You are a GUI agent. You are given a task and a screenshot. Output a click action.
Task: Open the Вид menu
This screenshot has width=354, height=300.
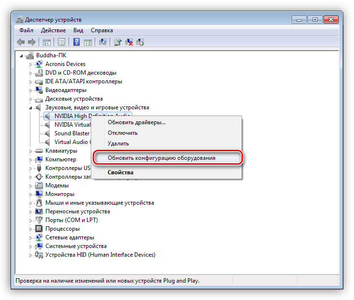[x=78, y=30]
